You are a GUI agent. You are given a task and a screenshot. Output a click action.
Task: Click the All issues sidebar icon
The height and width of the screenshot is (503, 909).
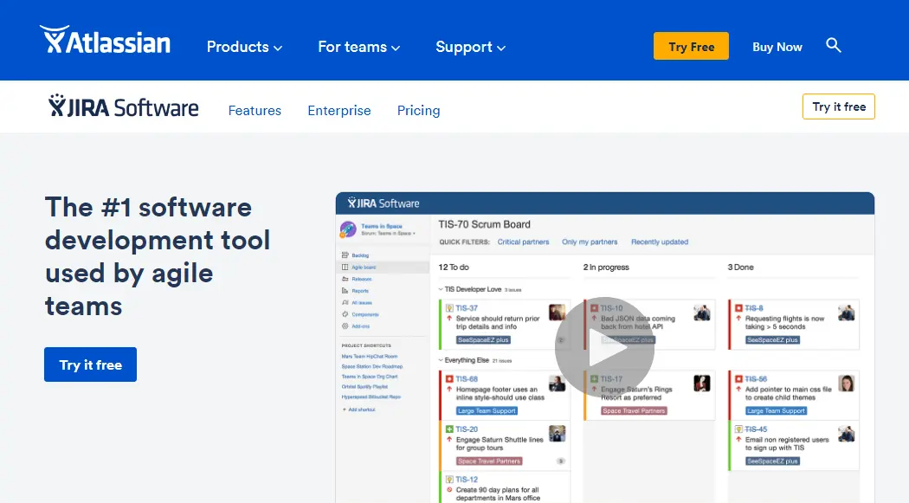(x=345, y=302)
